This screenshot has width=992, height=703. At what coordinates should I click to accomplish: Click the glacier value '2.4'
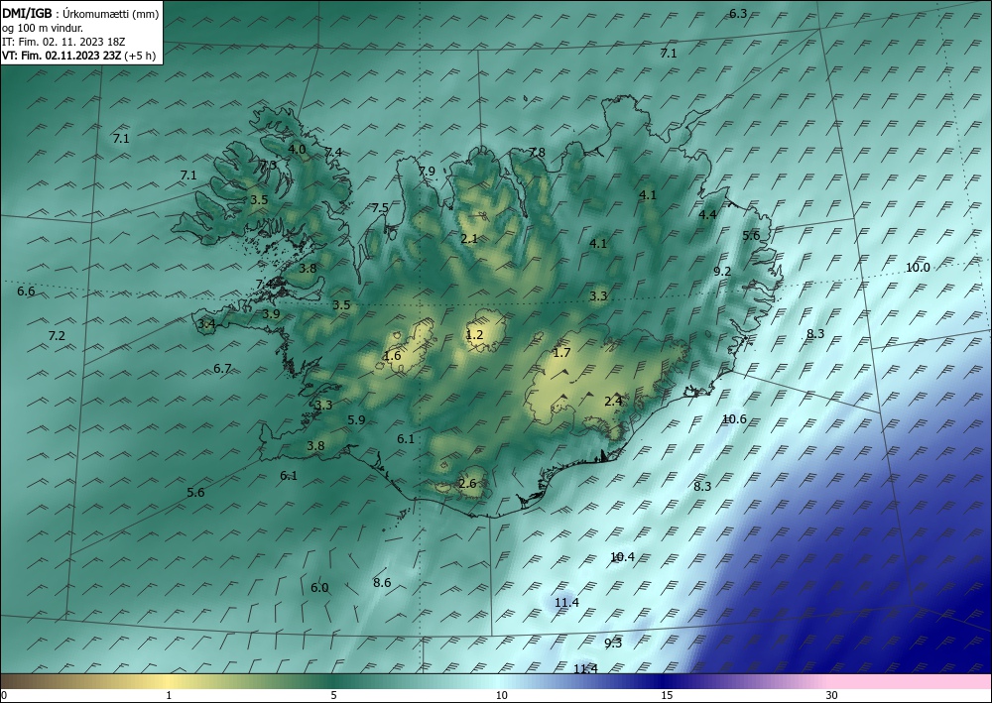tap(613, 401)
